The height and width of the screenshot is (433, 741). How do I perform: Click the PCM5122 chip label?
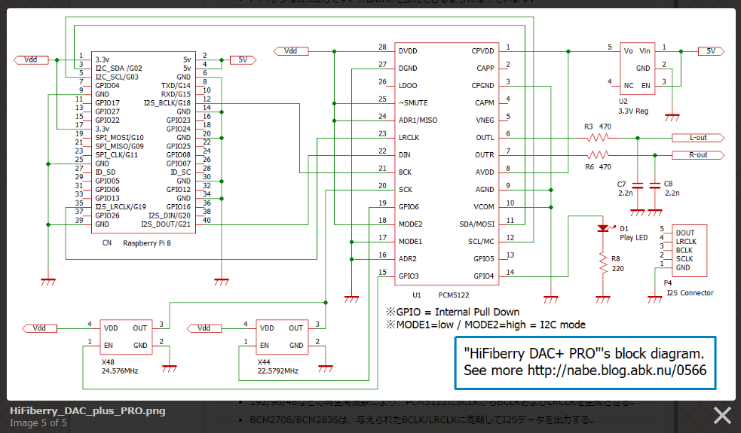pos(454,295)
